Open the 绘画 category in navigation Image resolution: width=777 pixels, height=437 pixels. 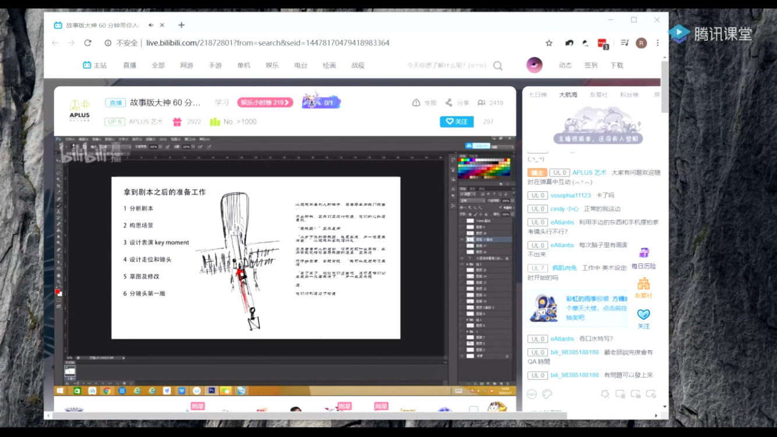[329, 65]
